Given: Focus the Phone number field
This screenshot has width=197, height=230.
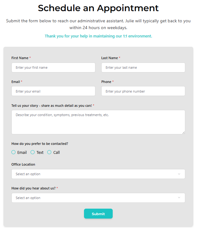Looking at the screenshot, I should pyautogui.click(x=143, y=91).
